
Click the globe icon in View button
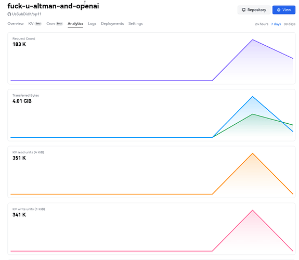click(x=279, y=10)
